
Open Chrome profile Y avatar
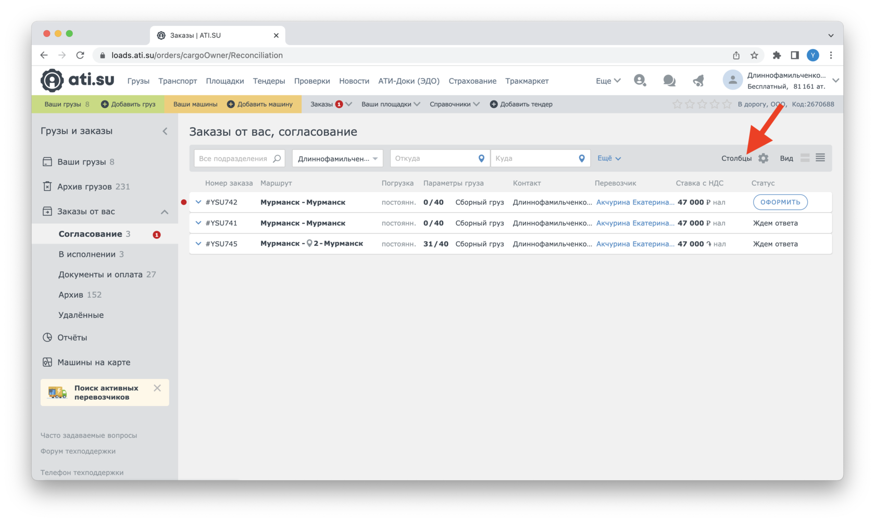(813, 55)
